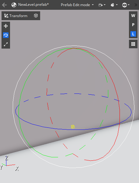Screen dimensions: 139x183
Task: Select the Scale gizmo tool
Action: (6, 44)
